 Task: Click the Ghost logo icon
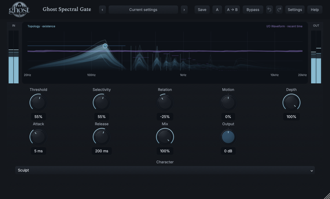pos(19,10)
